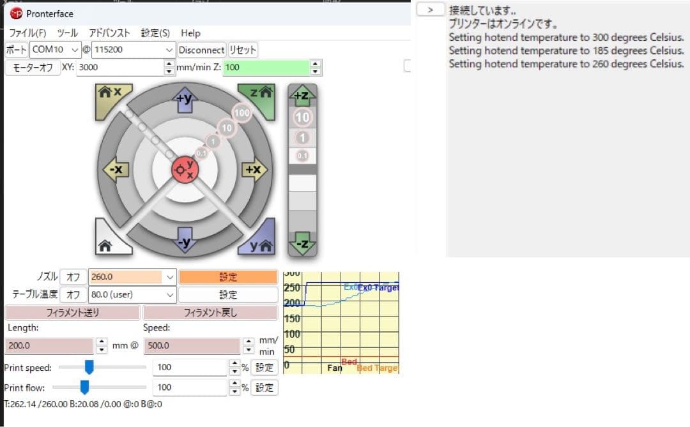
Task: Jog the printer in +Y direction
Action: click(x=185, y=98)
